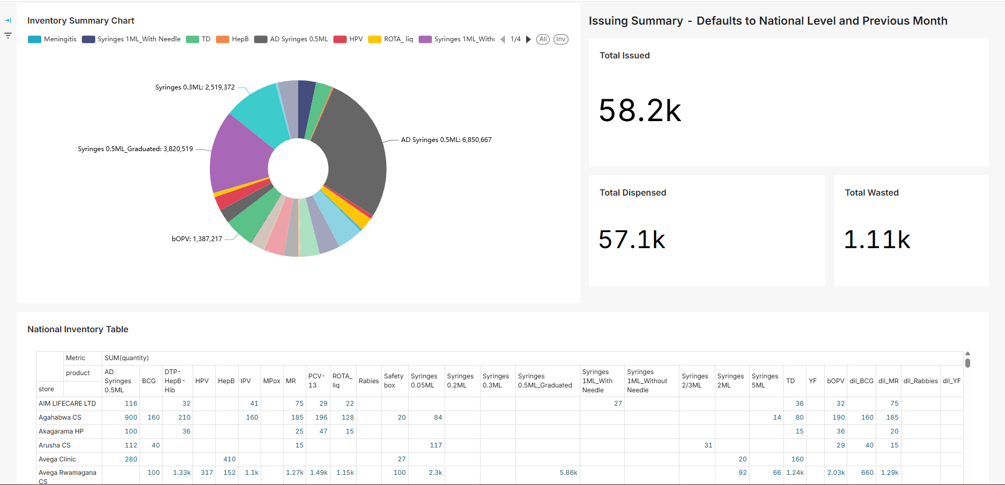Toggle the HepB series in the legend

(232, 39)
